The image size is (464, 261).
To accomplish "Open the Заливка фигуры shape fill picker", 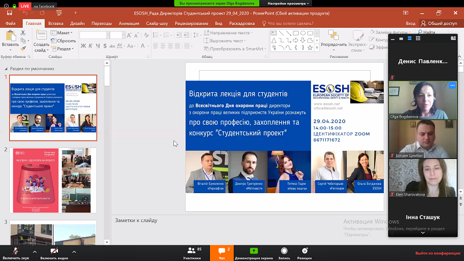I will tap(390, 32).
